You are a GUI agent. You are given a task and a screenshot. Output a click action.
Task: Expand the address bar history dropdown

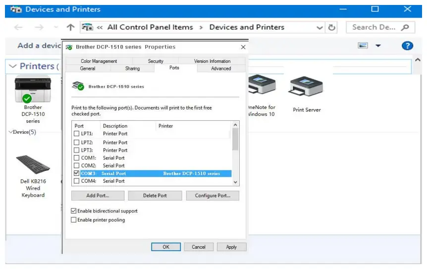[x=320, y=28]
